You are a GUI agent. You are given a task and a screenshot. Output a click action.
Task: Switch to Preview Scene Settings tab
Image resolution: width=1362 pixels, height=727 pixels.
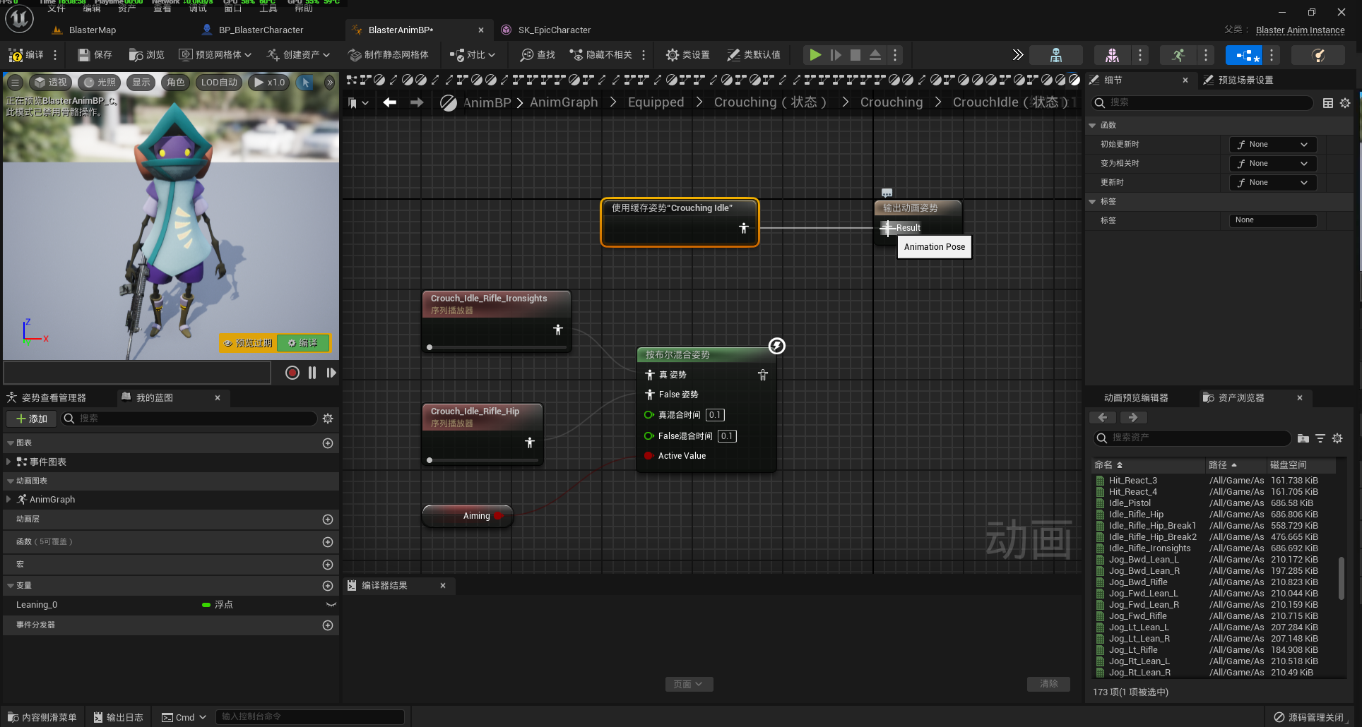coord(1245,80)
